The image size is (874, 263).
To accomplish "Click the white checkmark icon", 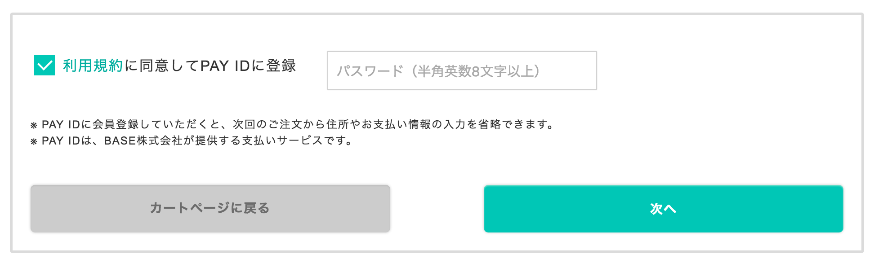I will pyautogui.click(x=45, y=66).
